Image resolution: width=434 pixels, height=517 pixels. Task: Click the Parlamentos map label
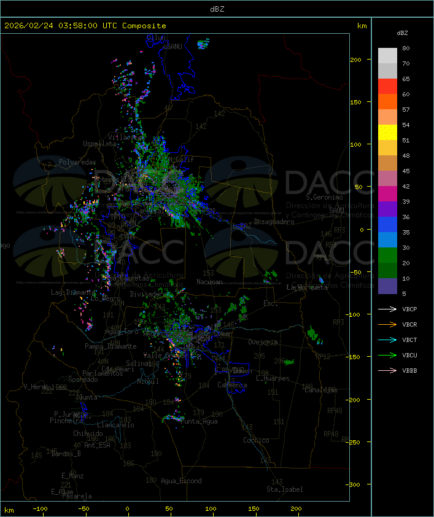pos(103,373)
